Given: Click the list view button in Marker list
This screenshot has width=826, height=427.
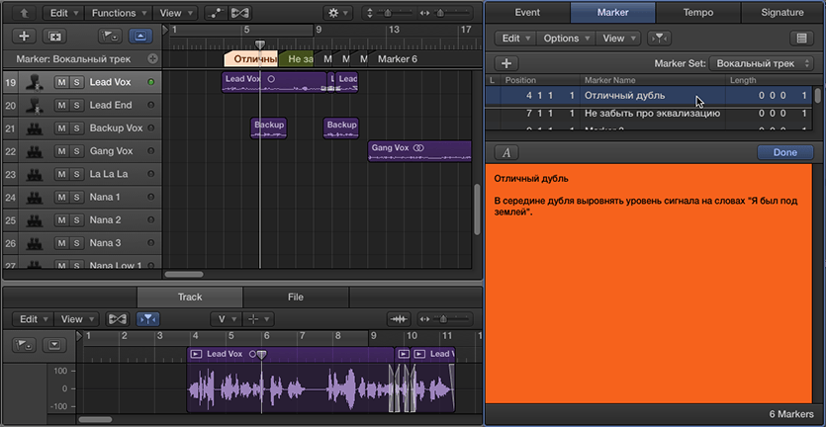Looking at the screenshot, I should point(801,38).
